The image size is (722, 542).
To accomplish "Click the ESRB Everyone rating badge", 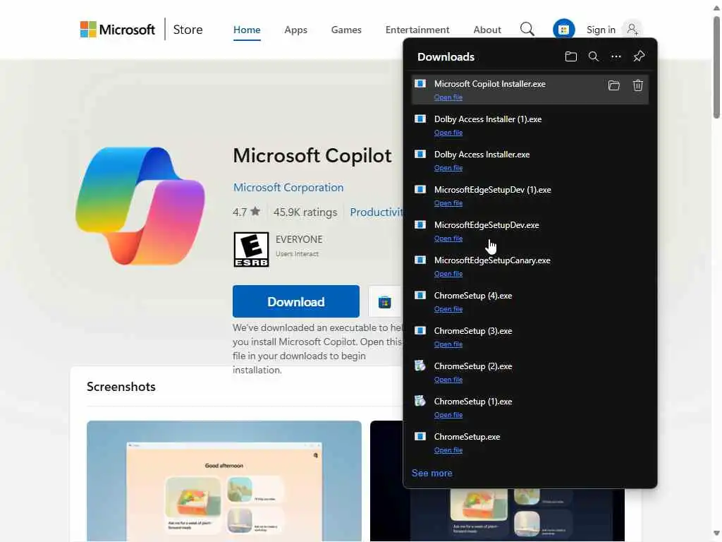I will (x=251, y=249).
